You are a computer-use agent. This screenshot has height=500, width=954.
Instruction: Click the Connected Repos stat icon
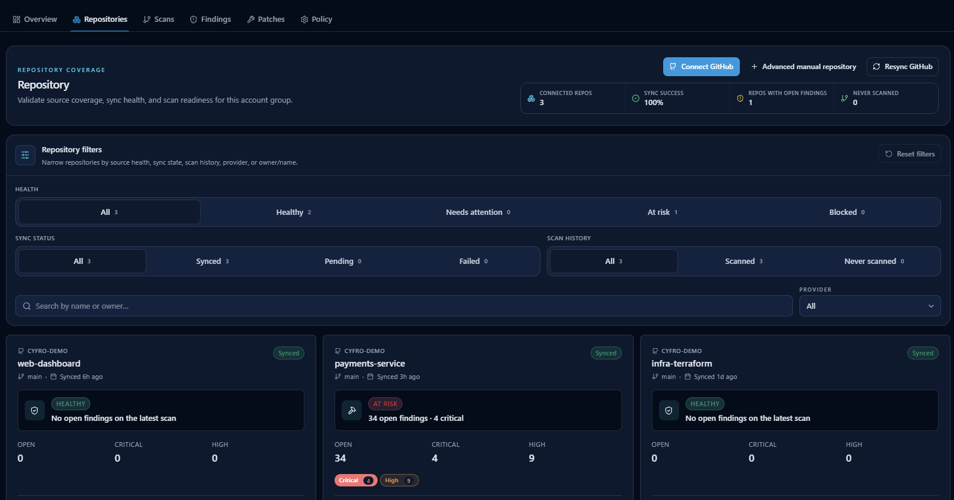pyautogui.click(x=532, y=99)
